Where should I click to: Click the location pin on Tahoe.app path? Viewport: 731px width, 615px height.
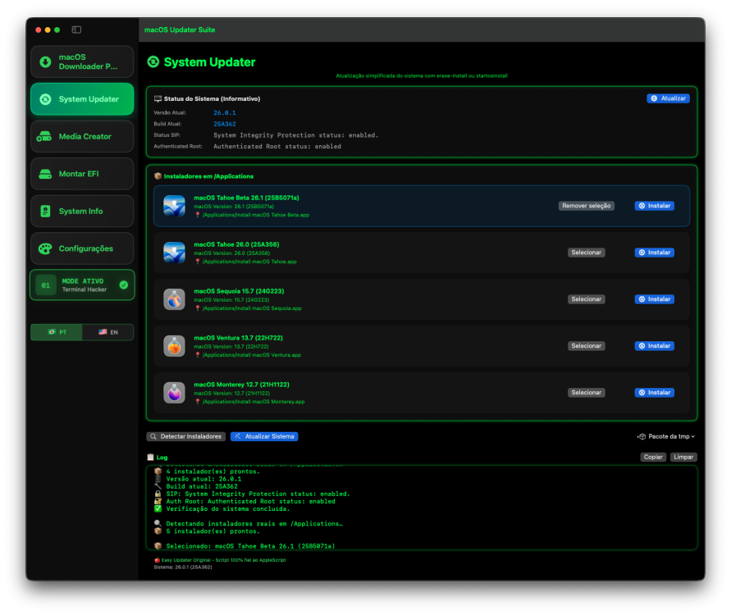(x=197, y=262)
